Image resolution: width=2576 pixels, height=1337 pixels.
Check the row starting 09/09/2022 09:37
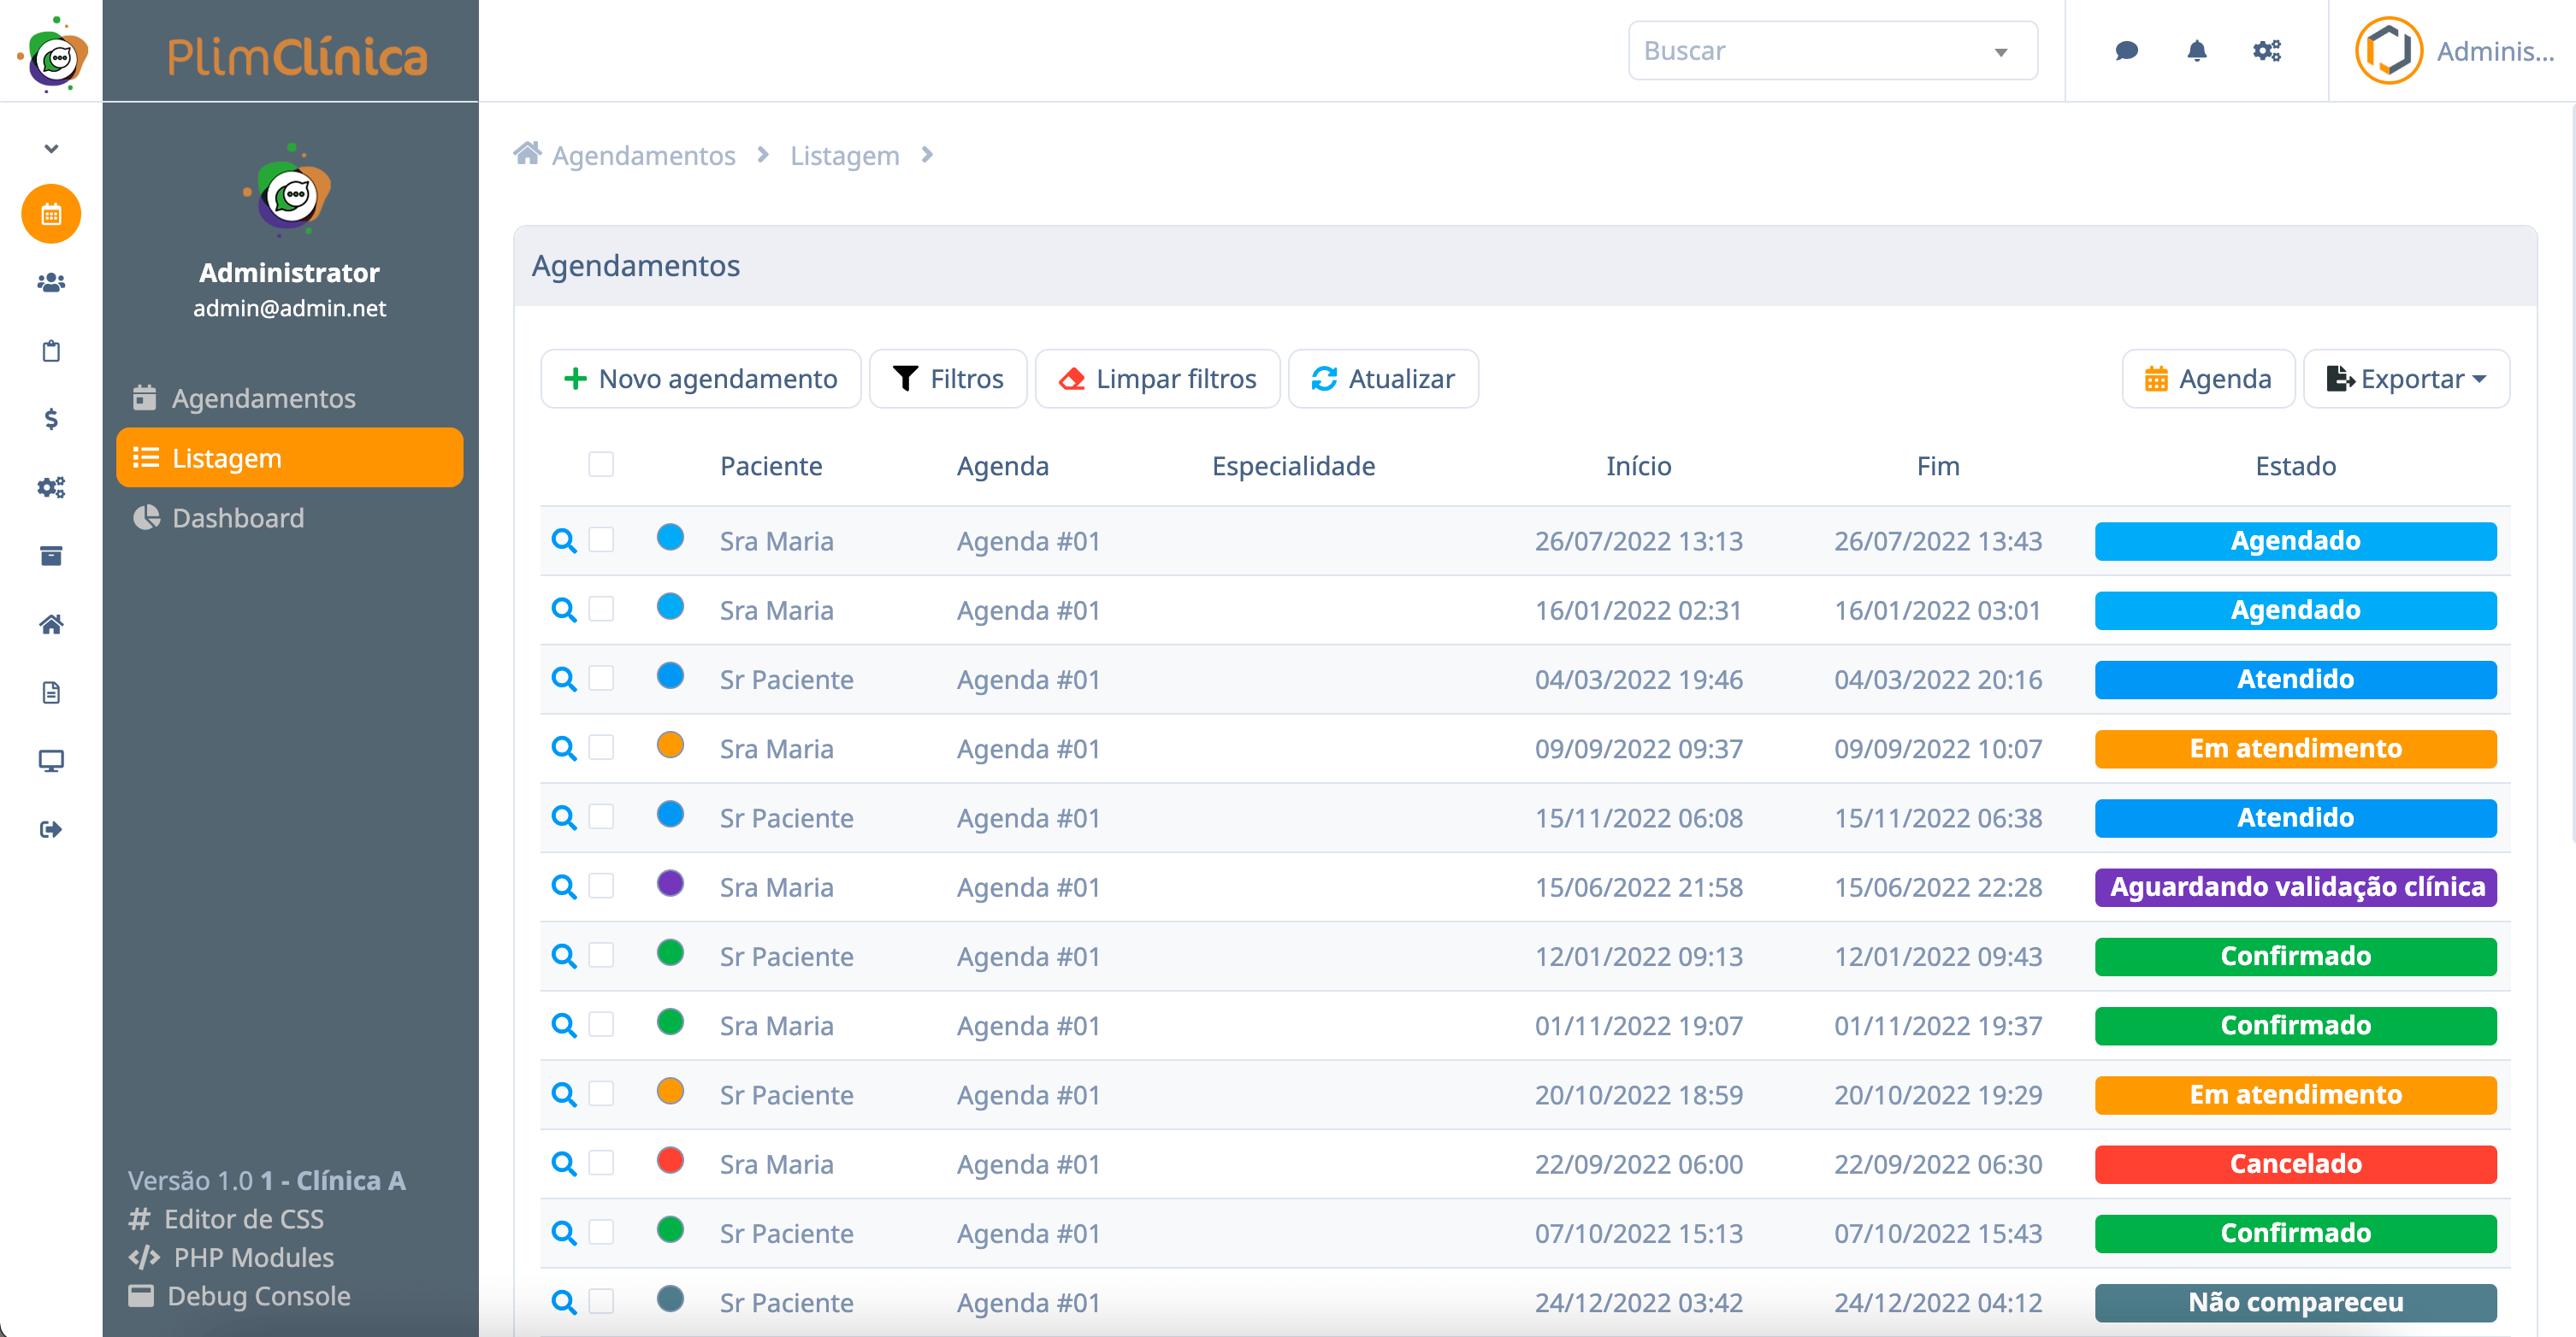coord(601,747)
